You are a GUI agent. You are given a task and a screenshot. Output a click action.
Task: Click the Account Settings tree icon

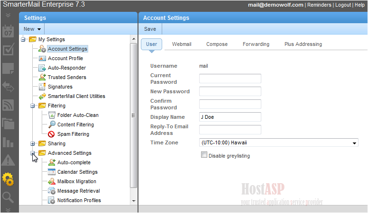42,49
